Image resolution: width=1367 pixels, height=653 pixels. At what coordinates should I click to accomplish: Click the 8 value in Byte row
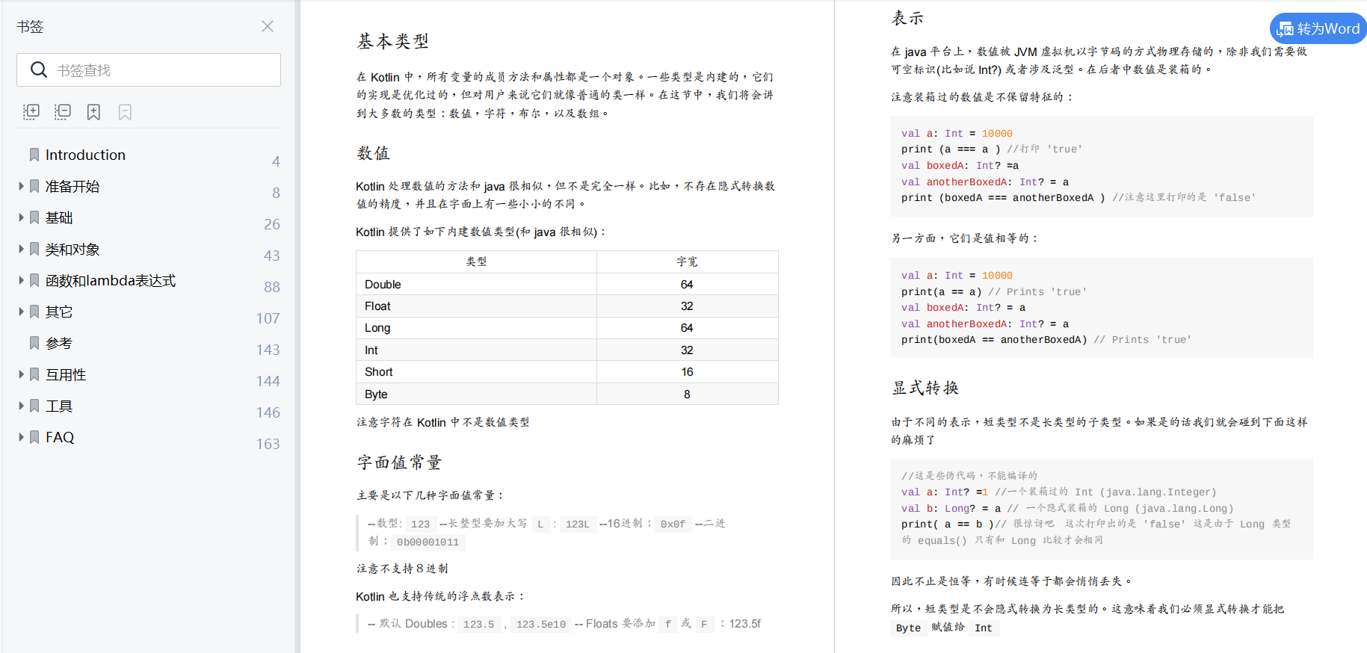(687, 394)
